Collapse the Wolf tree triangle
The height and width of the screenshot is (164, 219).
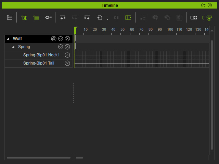pyautogui.click(x=8, y=39)
